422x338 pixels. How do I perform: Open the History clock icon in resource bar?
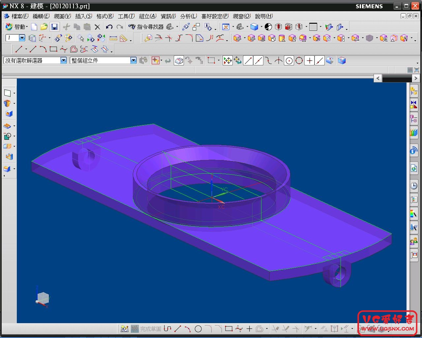point(414,186)
